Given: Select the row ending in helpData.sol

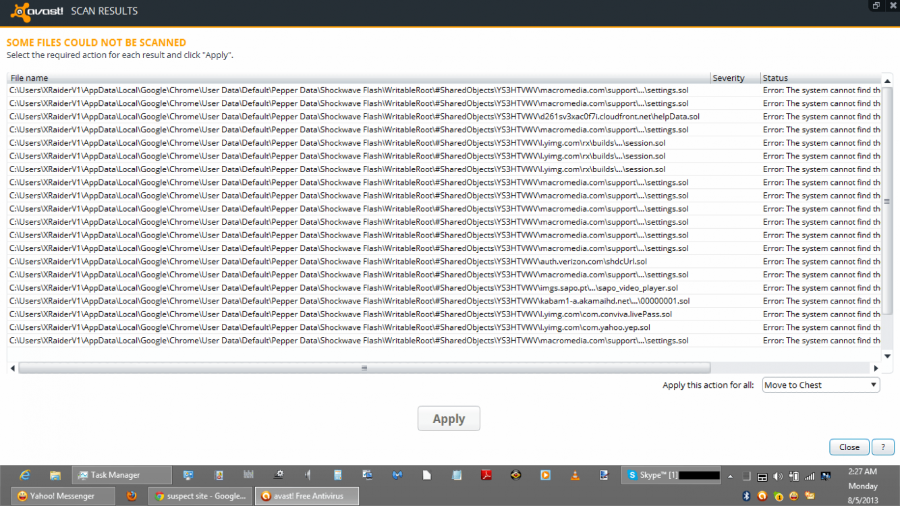Looking at the screenshot, I should [x=444, y=117].
